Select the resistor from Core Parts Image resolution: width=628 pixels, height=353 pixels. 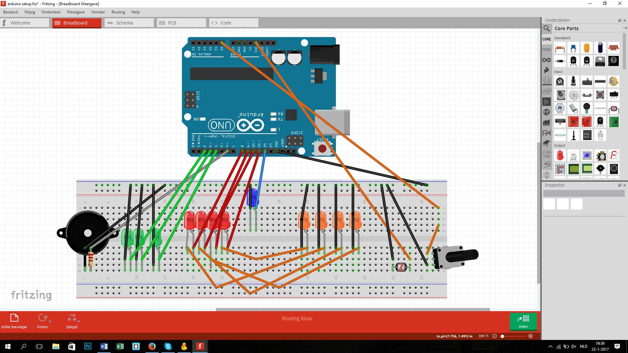point(560,48)
